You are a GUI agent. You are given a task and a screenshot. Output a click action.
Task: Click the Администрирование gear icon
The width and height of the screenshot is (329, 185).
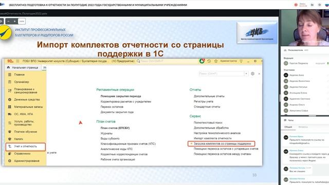click(10, 161)
